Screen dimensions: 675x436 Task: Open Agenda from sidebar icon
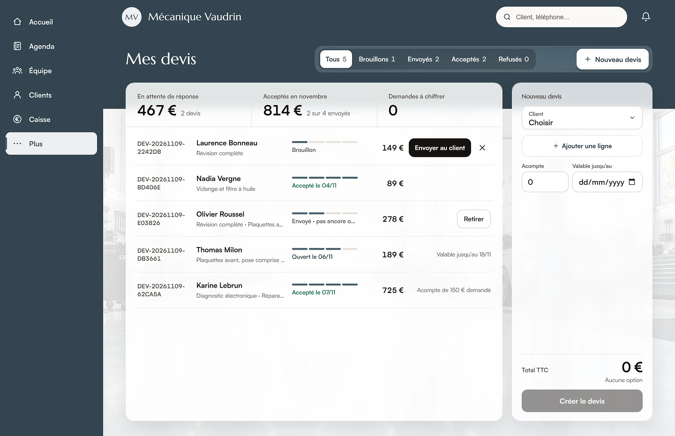pyautogui.click(x=17, y=46)
